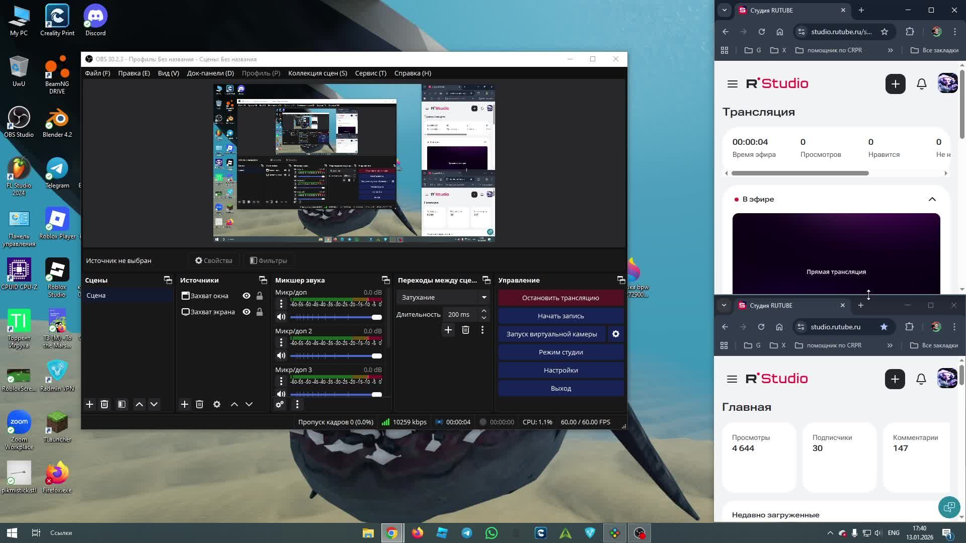The width and height of the screenshot is (966, 543).
Task: Click Начать запись button
Action: (560, 316)
